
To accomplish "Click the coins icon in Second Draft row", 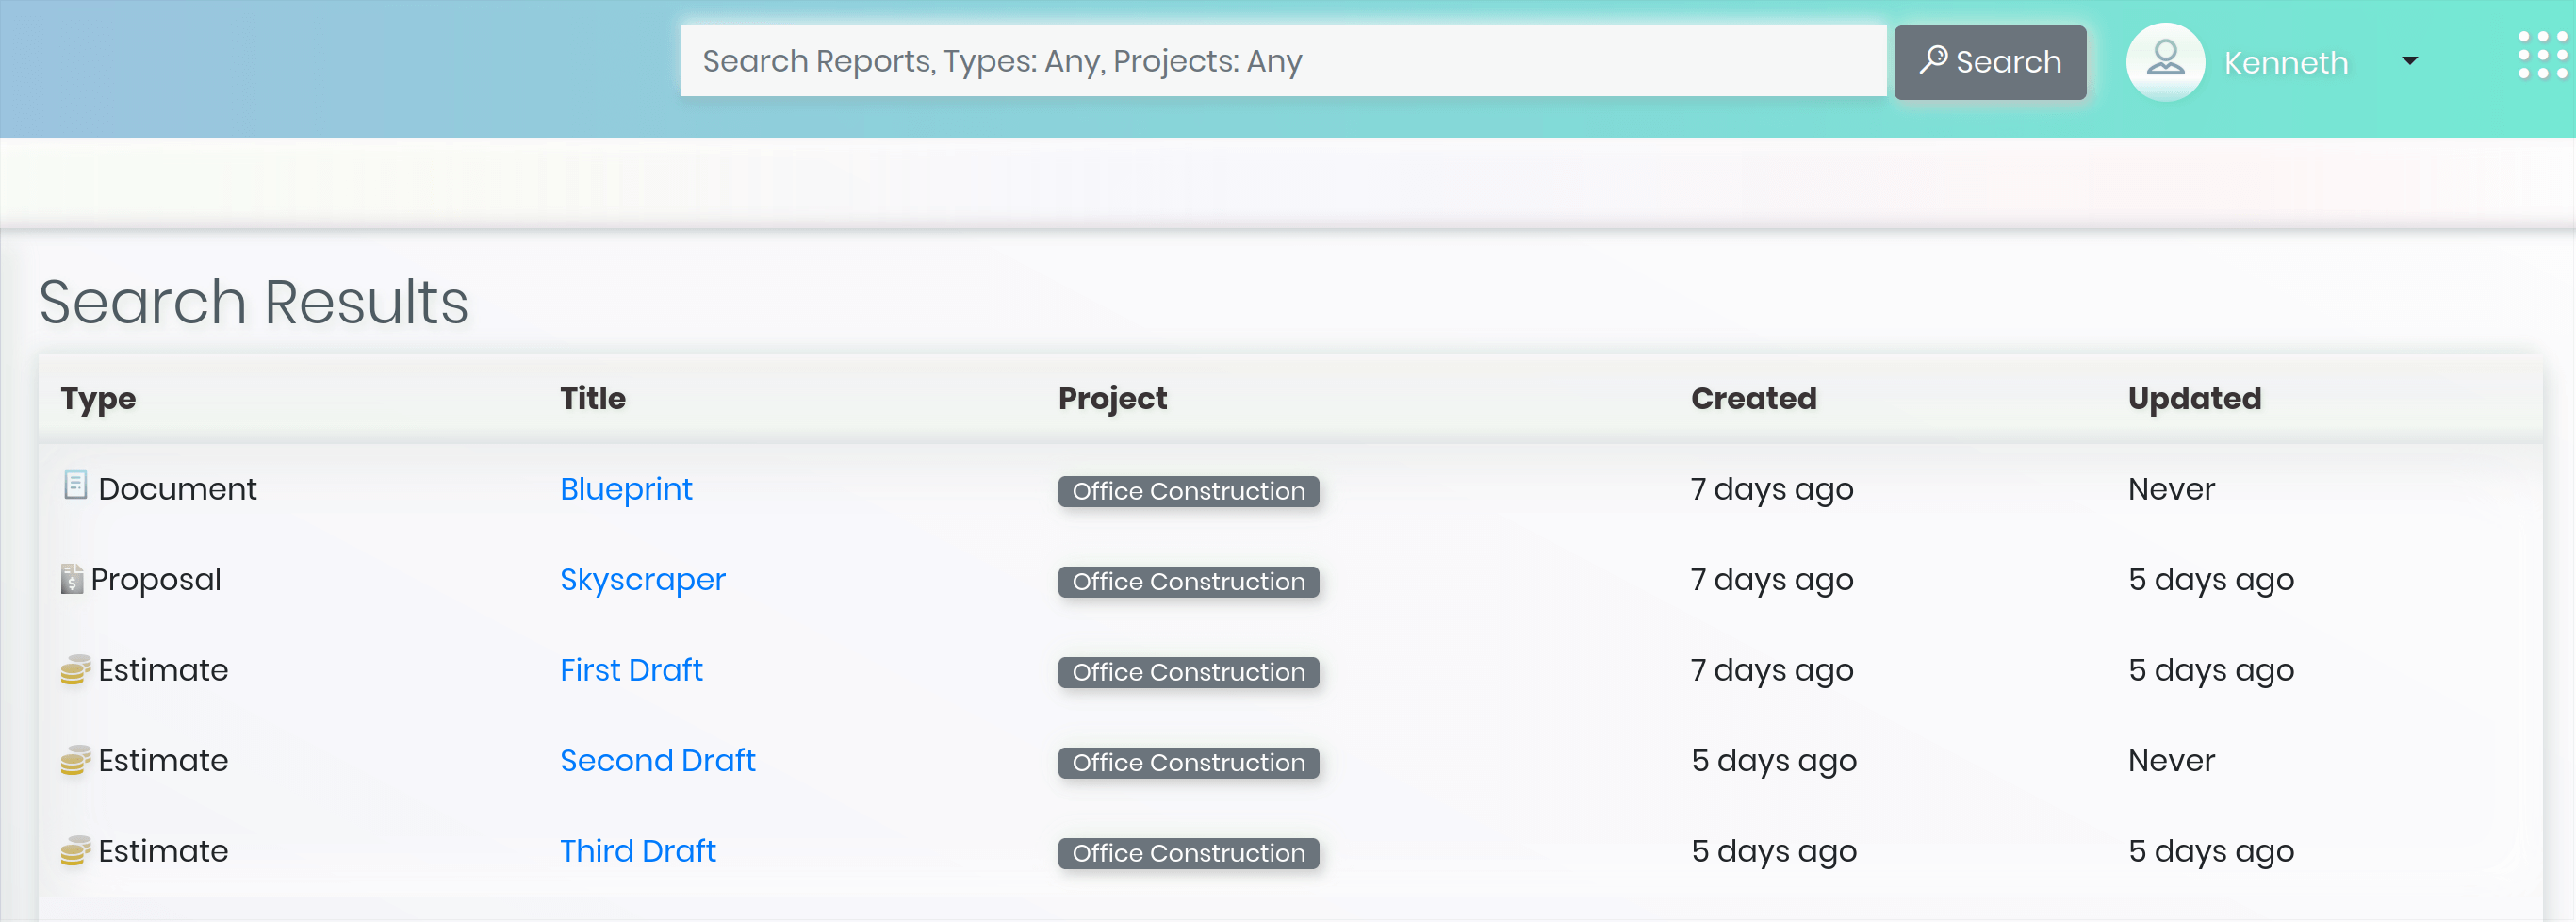I will tap(75, 760).
